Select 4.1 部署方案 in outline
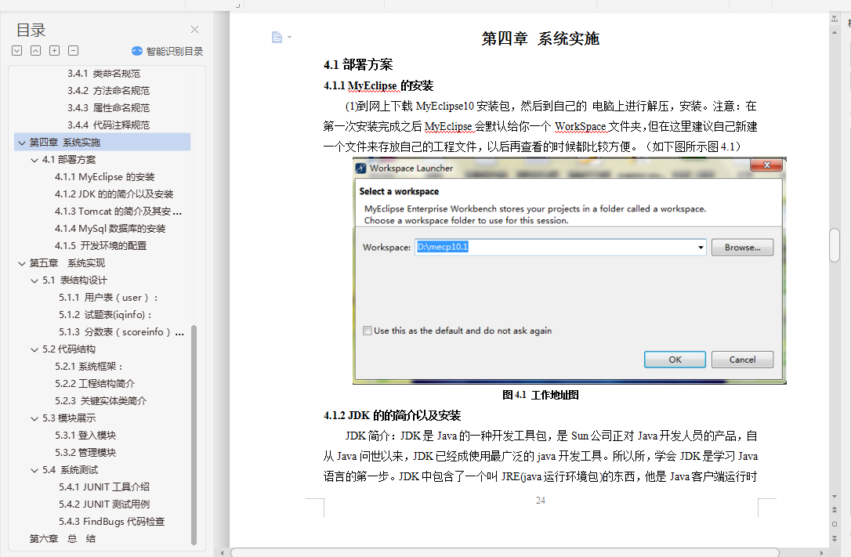The width and height of the screenshot is (851, 557). pyautogui.click(x=69, y=160)
